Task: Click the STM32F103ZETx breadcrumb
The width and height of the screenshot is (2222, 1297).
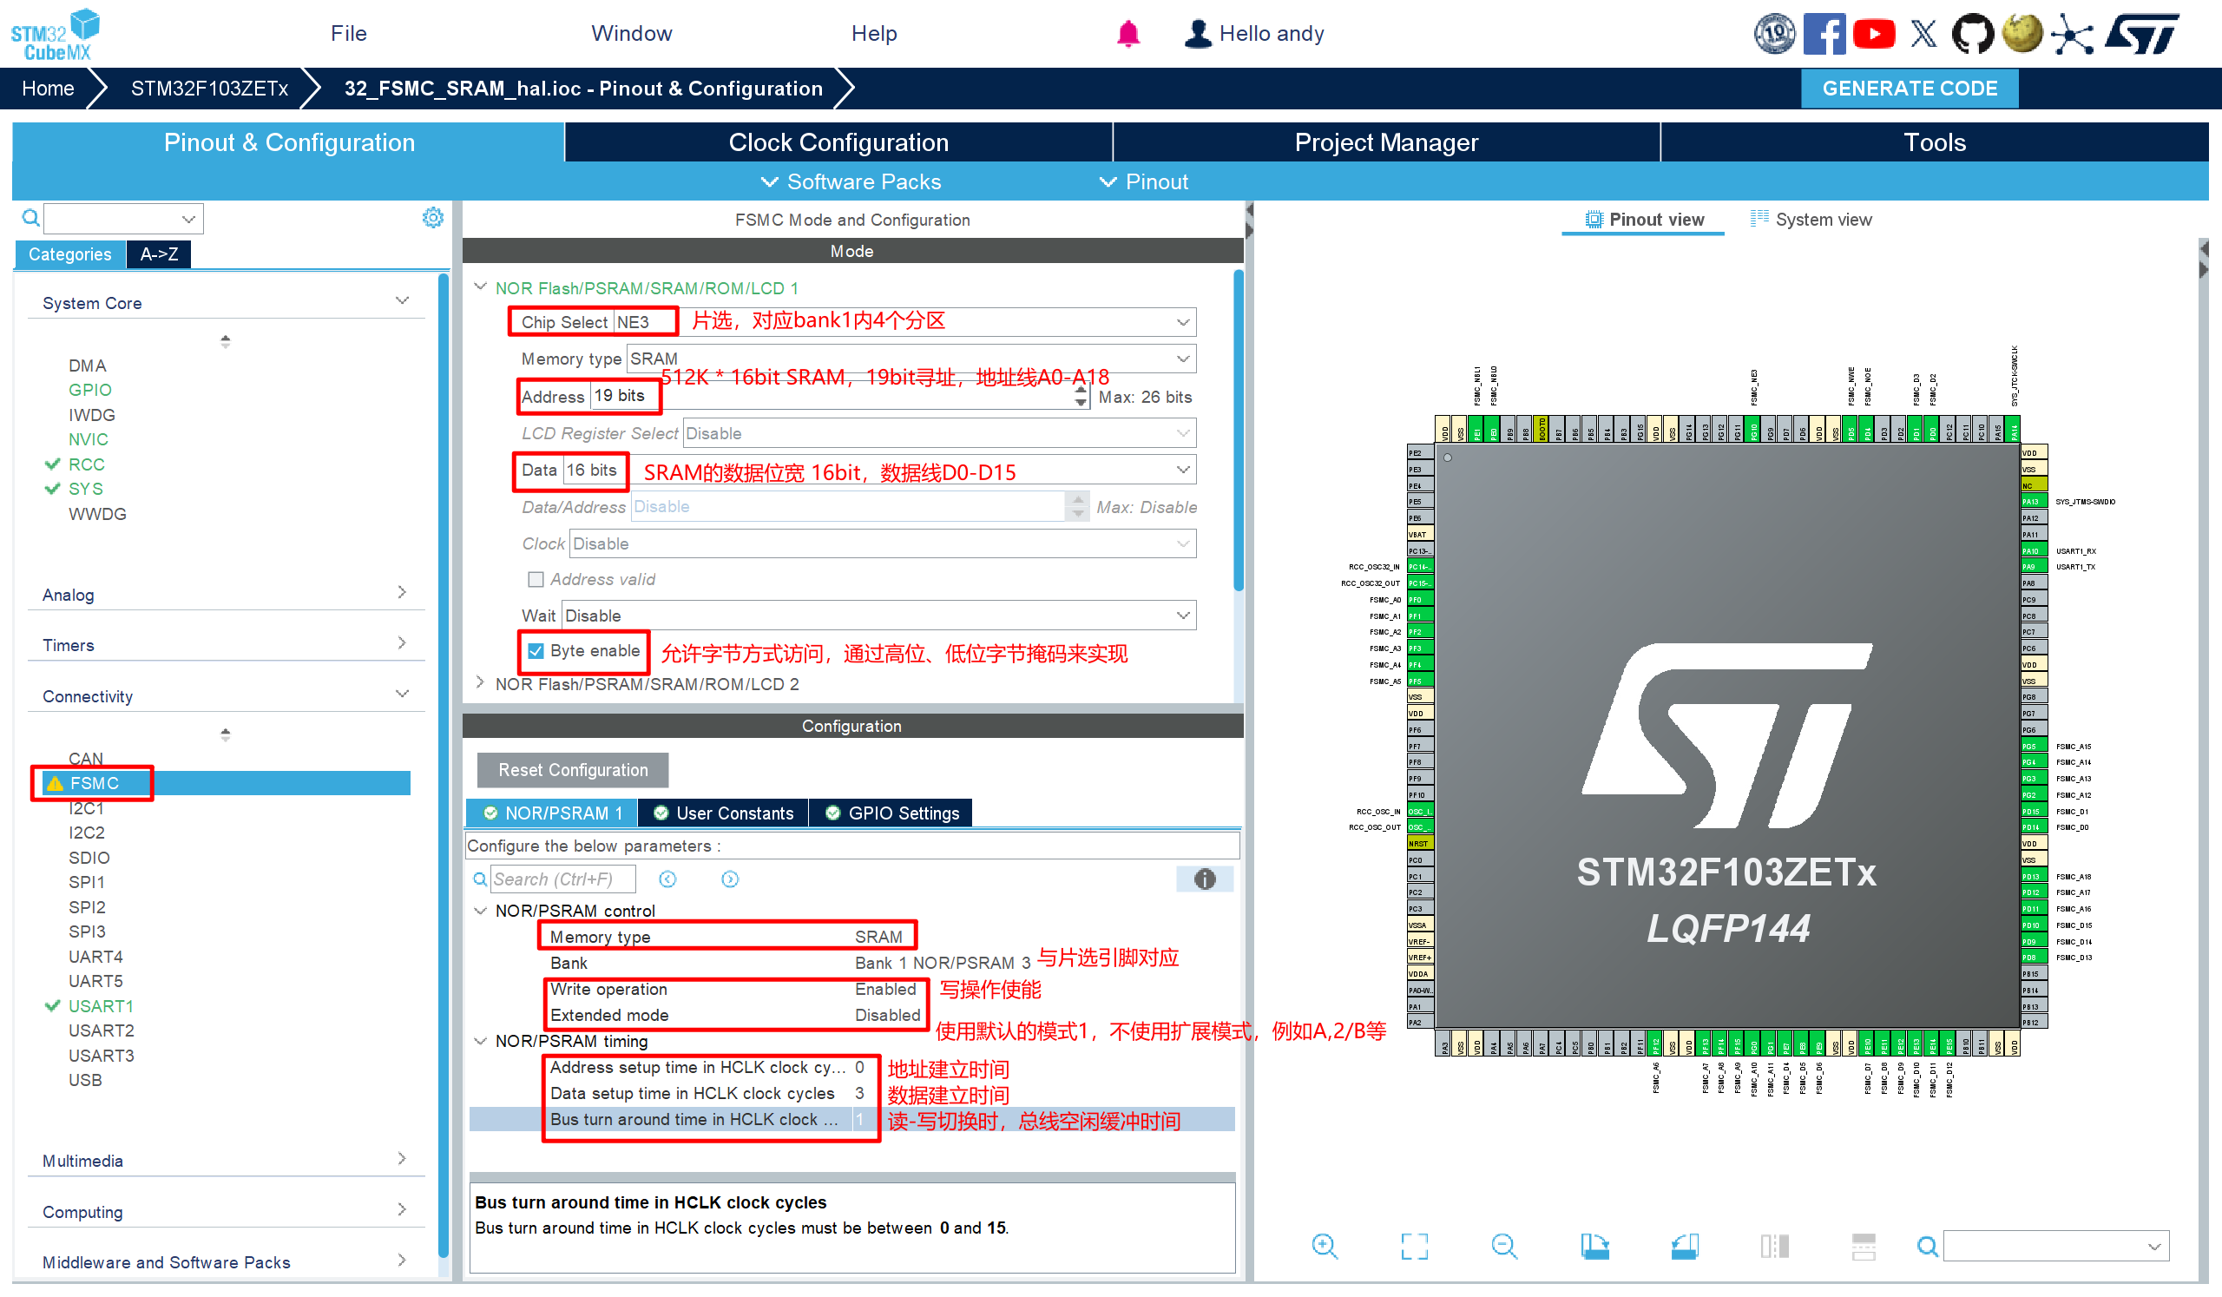Action: (209, 89)
